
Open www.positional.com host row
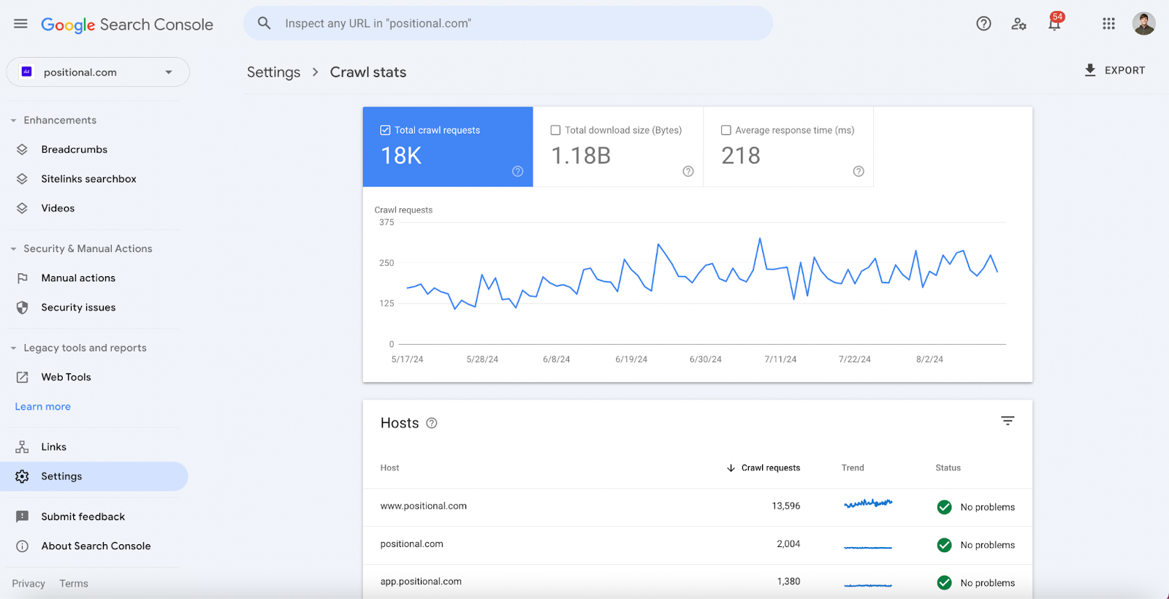(x=698, y=507)
